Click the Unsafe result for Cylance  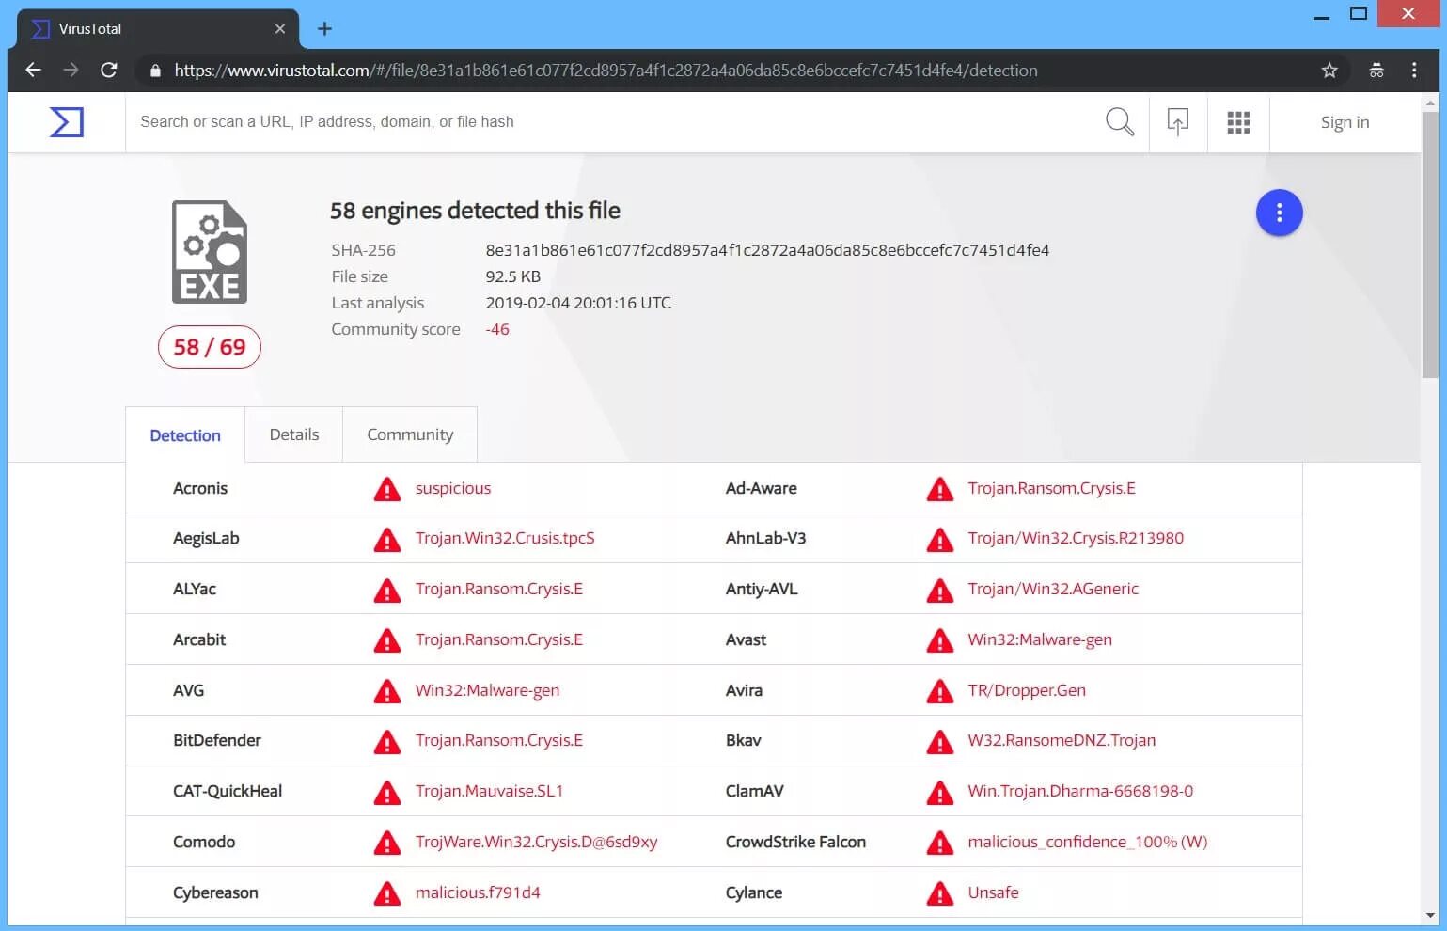coord(993,892)
